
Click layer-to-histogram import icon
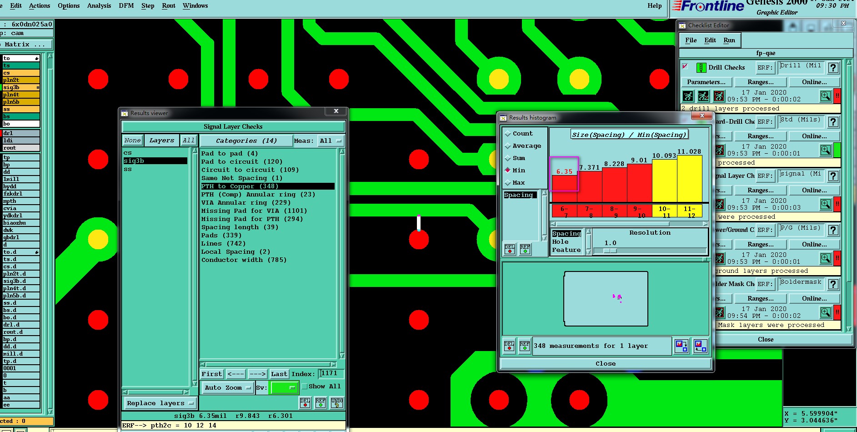click(x=700, y=346)
